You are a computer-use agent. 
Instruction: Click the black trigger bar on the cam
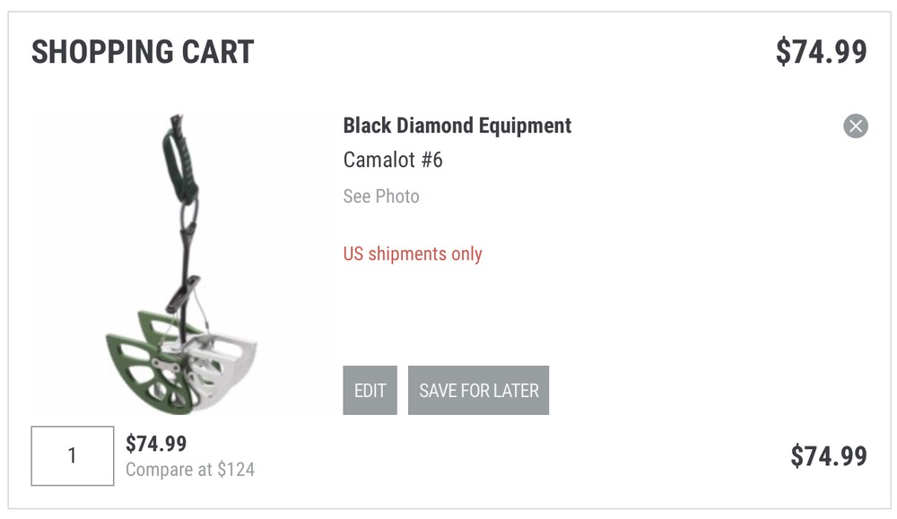tap(183, 293)
